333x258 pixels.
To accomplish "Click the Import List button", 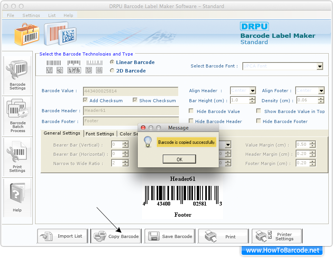I will tap(62, 236).
